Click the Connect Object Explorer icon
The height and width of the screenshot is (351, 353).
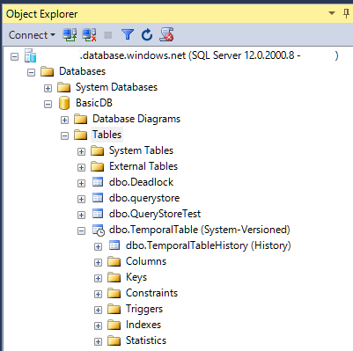coord(70,35)
